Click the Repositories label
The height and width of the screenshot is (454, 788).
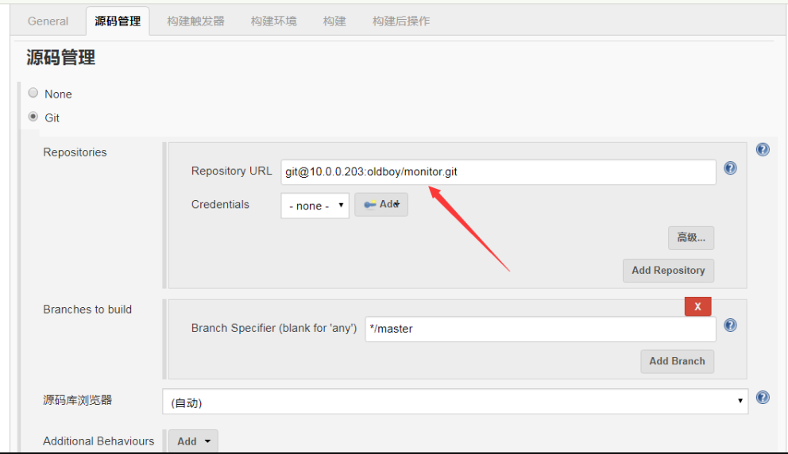pyautogui.click(x=75, y=152)
